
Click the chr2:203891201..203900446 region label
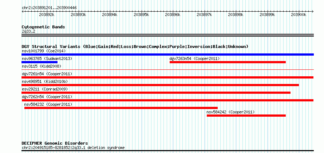coord(49,8)
